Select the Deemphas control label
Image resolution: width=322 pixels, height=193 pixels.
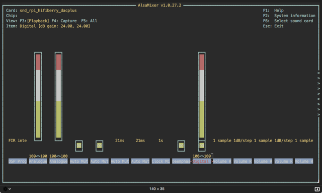(181, 161)
